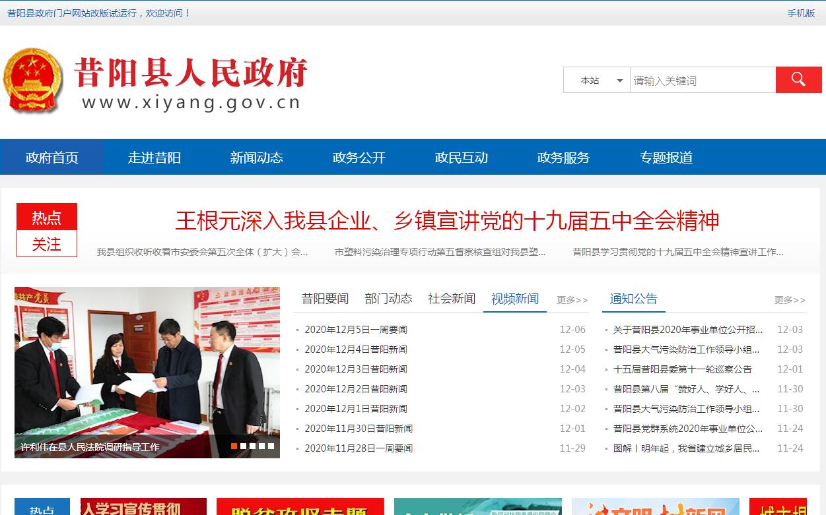Expand 更多>> next to 视频新闻 tabs
The height and width of the screenshot is (515, 826).
(570, 299)
